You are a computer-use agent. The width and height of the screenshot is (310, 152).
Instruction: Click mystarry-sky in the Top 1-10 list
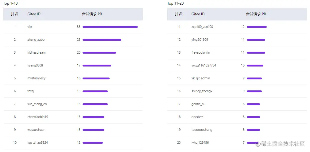pos(37,78)
